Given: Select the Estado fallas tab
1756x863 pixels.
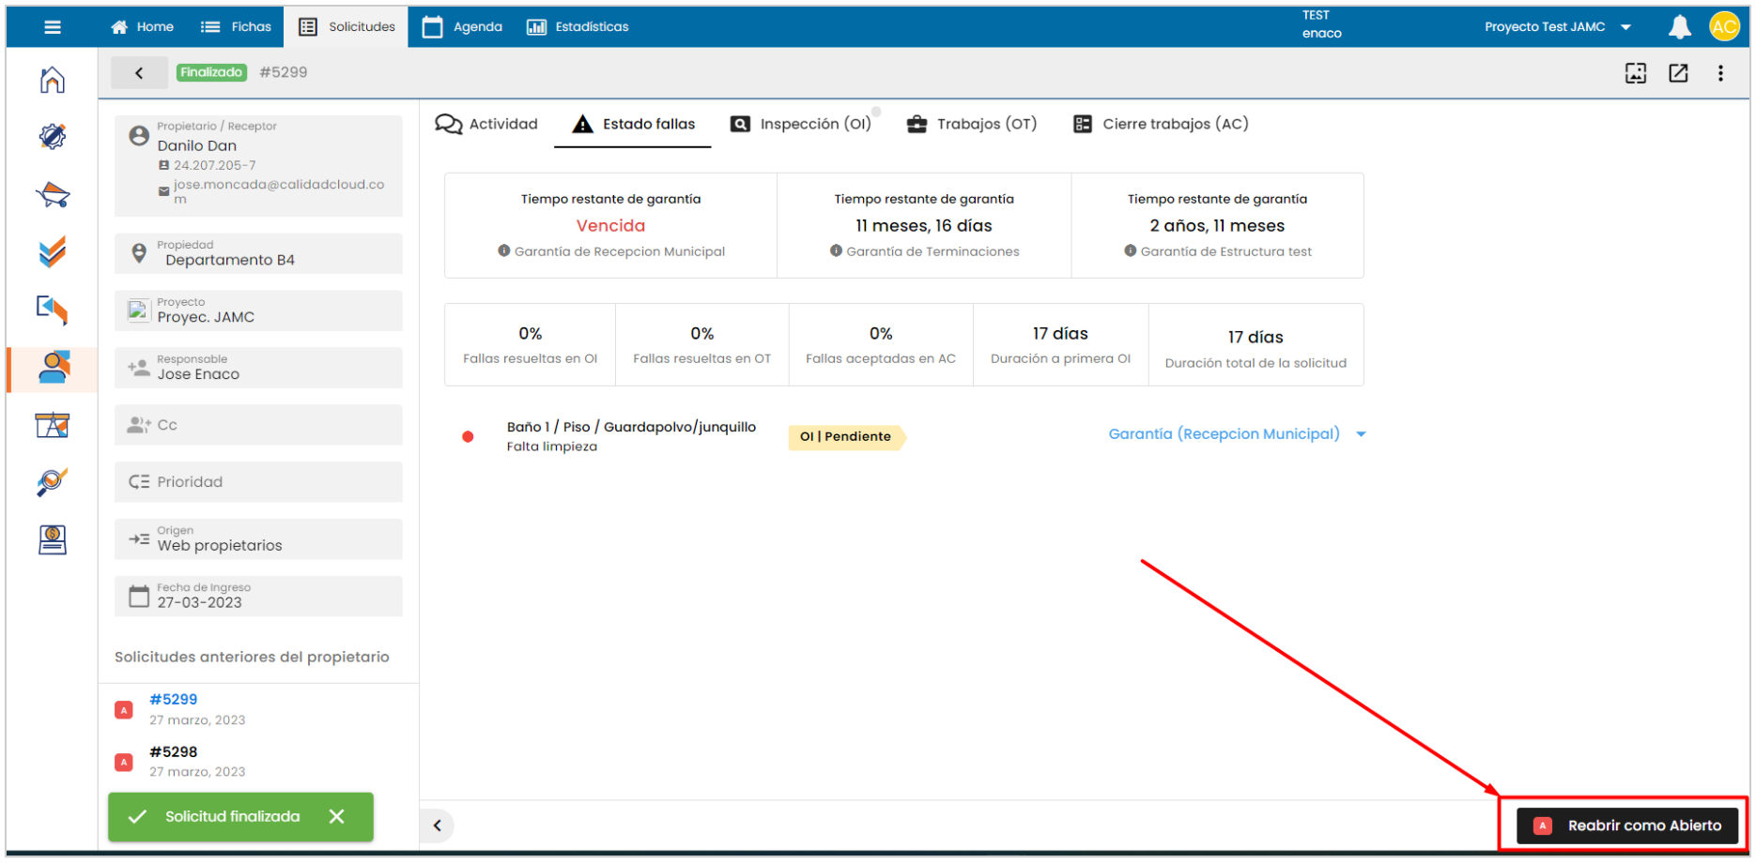Looking at the screenshot, I should [633, 124].
